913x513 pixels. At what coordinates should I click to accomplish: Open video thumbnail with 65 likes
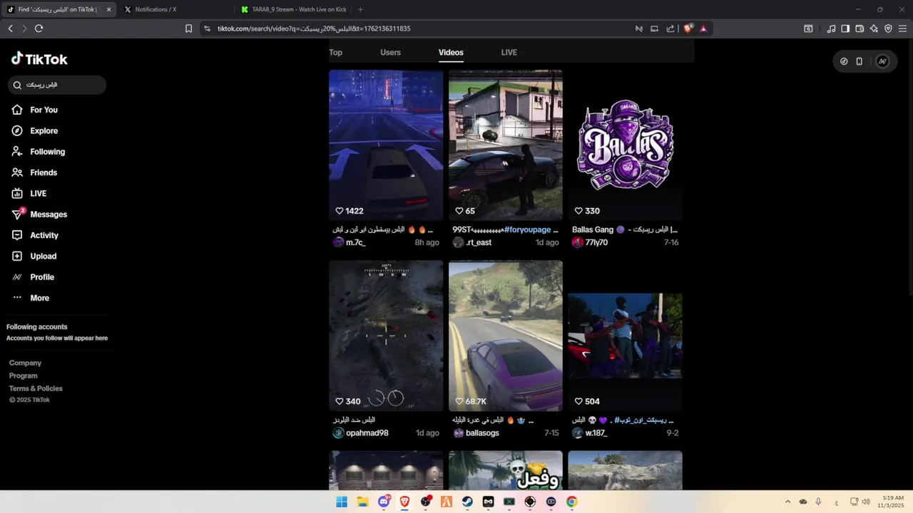coord(506,145)
